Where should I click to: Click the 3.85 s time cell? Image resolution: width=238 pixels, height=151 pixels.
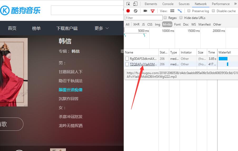(212, 59)
